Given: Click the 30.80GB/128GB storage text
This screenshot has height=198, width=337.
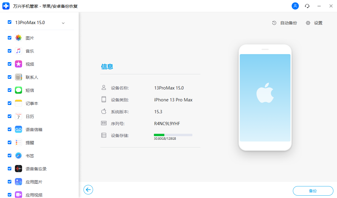Looking at the screenshot, I should coord(165,139).
